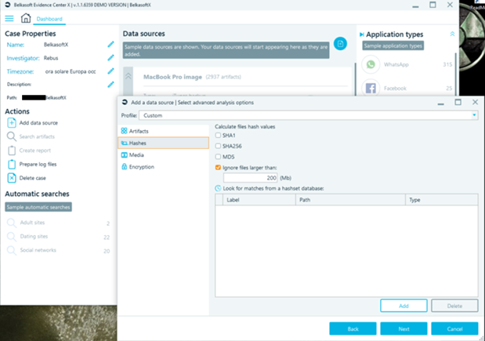Switch to the Dashboard tab
485x341 pixels.
[x=49, y=19]
